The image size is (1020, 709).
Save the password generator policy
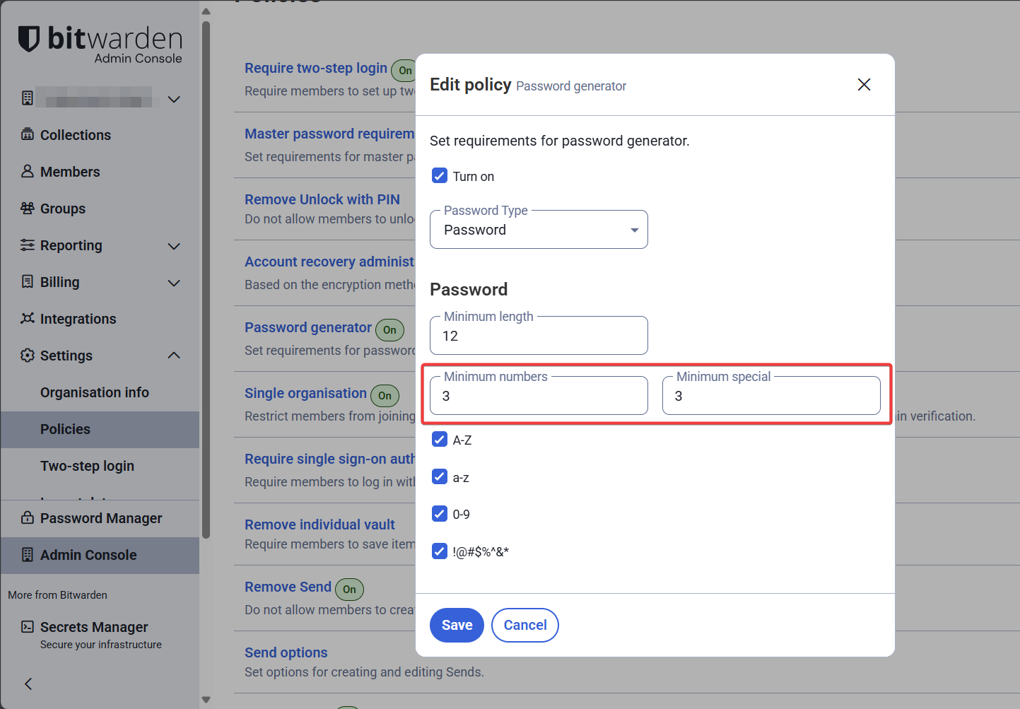pyautogui.click(x=457, y=625)
